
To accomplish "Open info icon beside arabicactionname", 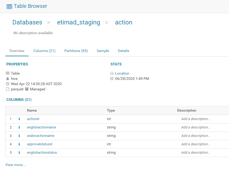I will pyautogui.click(x=19, y=136).
